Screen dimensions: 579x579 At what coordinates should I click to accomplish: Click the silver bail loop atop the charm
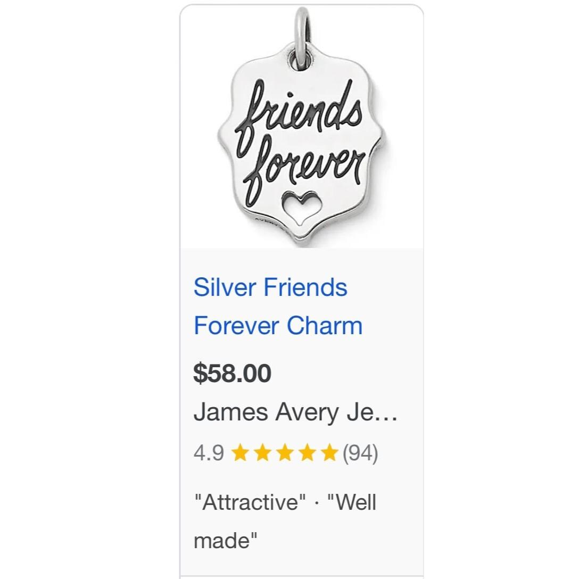(x=302, y=32)
